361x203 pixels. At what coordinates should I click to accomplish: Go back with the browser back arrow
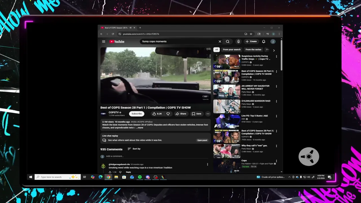pos(102,34)
